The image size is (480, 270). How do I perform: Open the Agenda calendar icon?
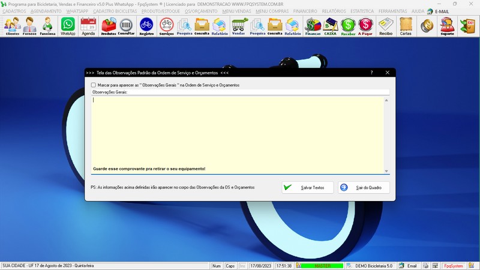click(x=88, y=26)
